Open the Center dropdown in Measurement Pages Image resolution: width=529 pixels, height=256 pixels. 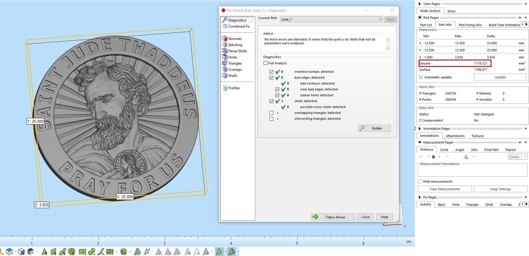click(518, 157)
